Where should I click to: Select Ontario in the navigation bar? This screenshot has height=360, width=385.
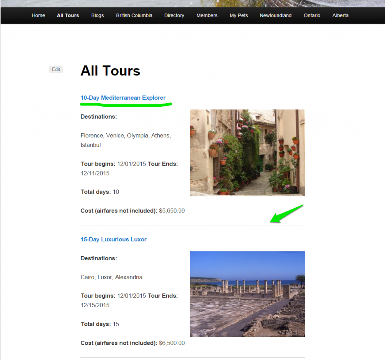tap(312, 15)
